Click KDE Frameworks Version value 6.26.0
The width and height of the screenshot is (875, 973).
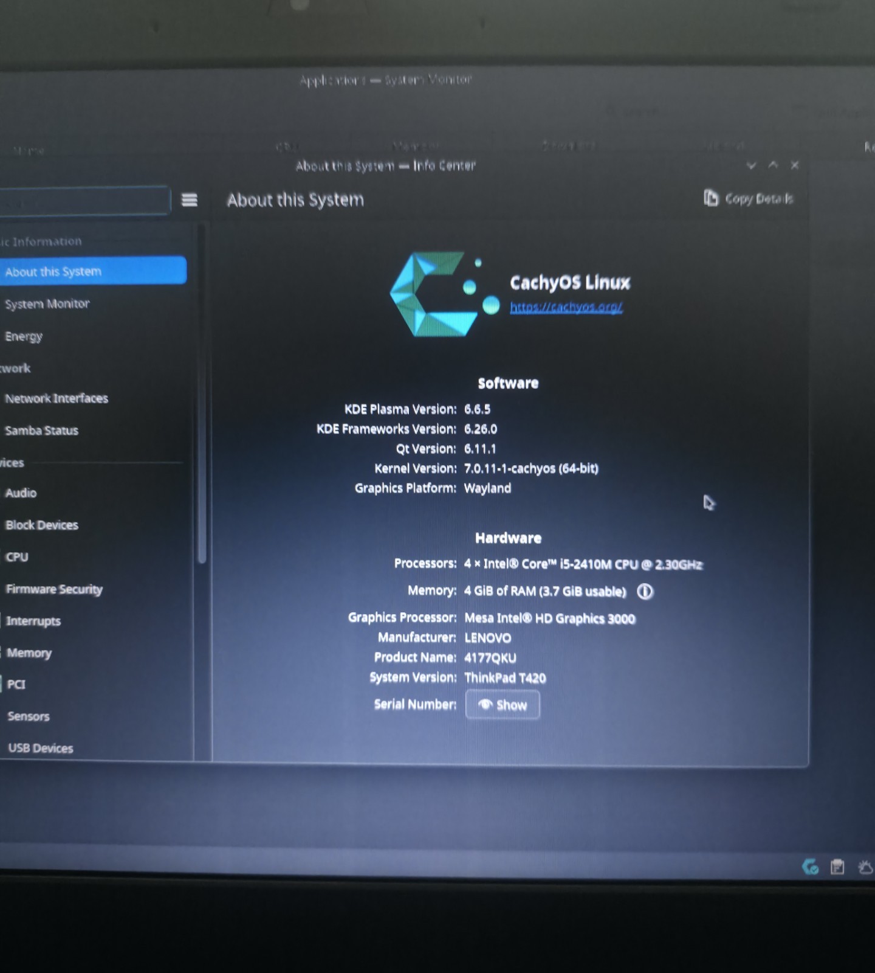point(481,429)
